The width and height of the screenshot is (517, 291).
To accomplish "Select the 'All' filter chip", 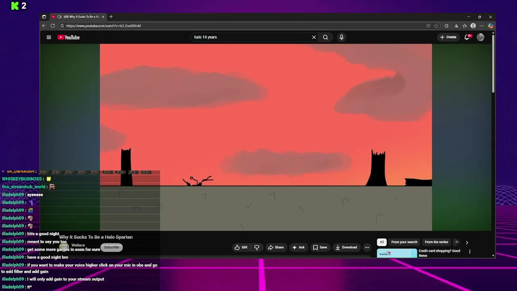I will 382,242.
